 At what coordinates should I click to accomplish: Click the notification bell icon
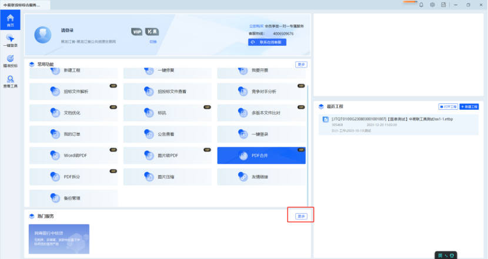(x=420, y=5)
